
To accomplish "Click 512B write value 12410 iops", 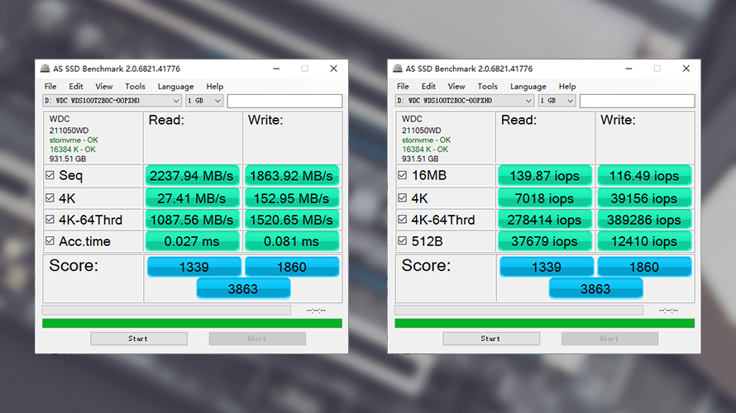I will 644,241.
